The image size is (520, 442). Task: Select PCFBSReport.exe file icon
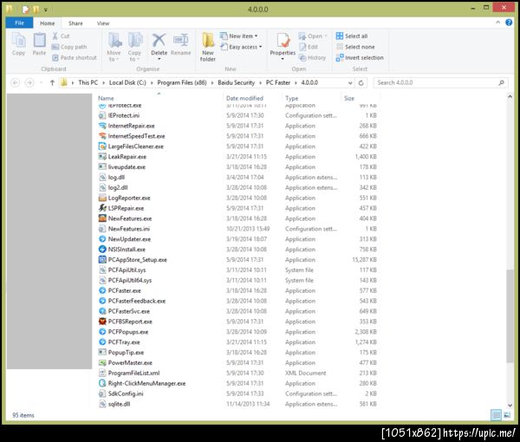[102, 322]
